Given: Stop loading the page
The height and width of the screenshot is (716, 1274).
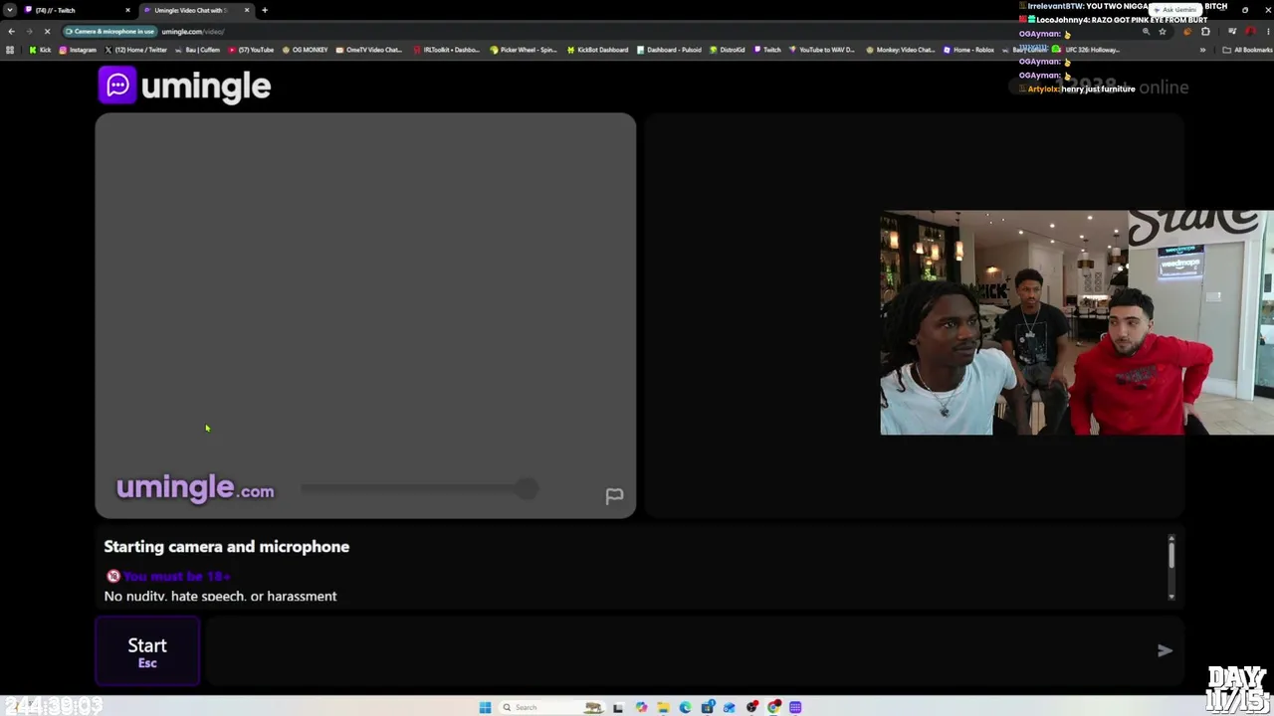Looking at the screenshot, I should [x=47, y=32].
